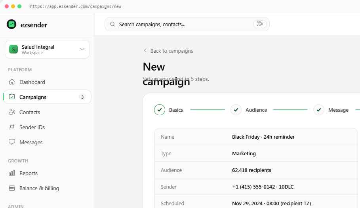Open Sender IDs page

click(x=47, y=127)
